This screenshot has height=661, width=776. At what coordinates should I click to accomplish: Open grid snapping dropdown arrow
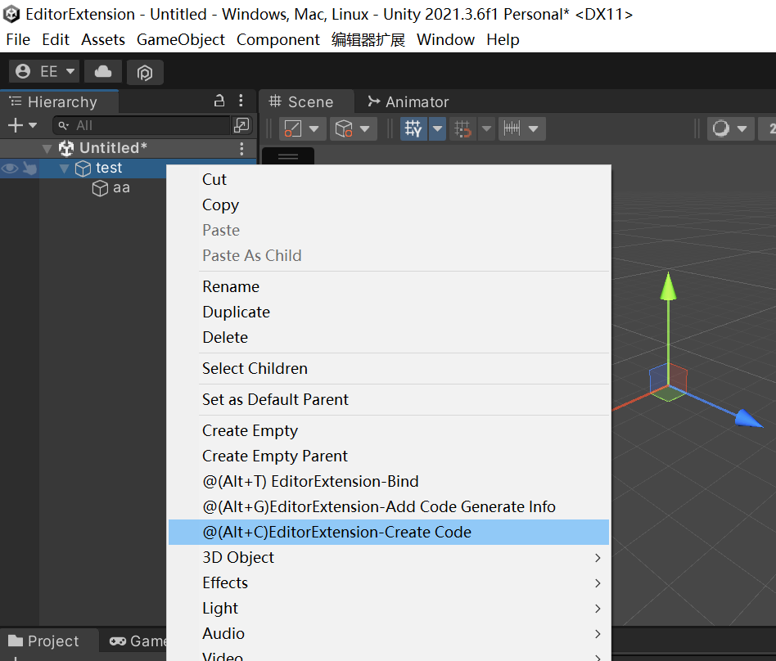click(x=486, y=128)
